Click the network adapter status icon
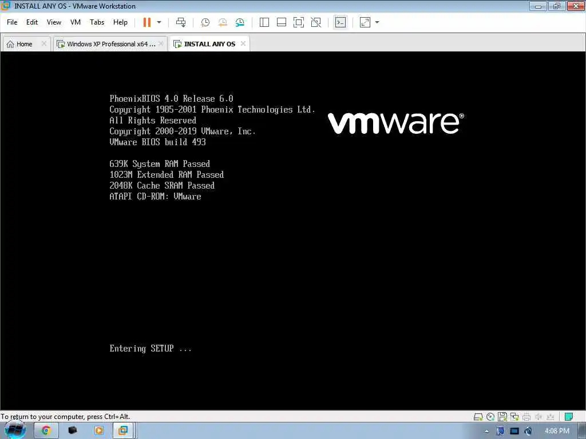 514,417
